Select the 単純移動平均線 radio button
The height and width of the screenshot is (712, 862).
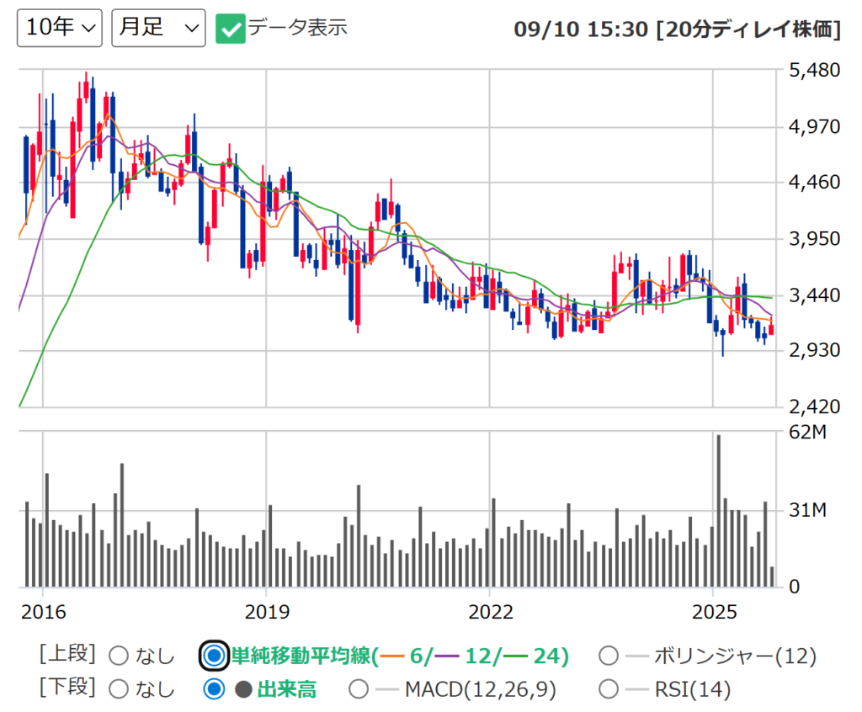215,656
